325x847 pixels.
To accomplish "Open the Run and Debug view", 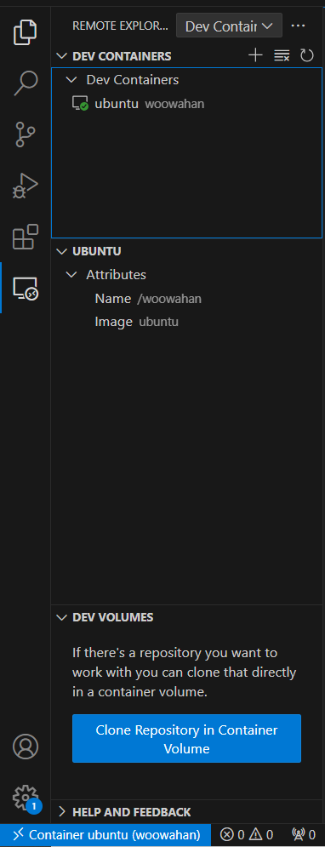I will point(26,186).
